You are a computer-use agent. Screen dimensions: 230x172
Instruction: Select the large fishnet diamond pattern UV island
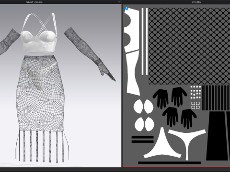[189, 46]
